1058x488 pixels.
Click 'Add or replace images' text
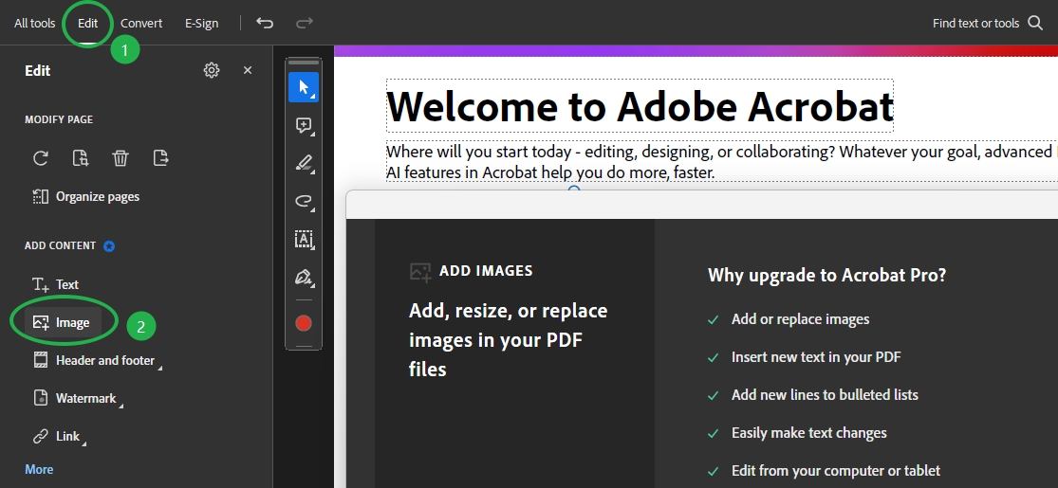(800, 319)
